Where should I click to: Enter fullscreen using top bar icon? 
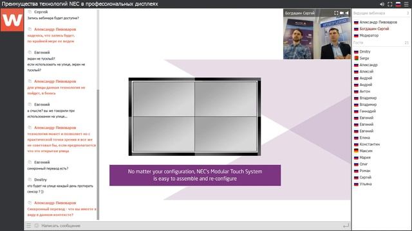point(390,4)
